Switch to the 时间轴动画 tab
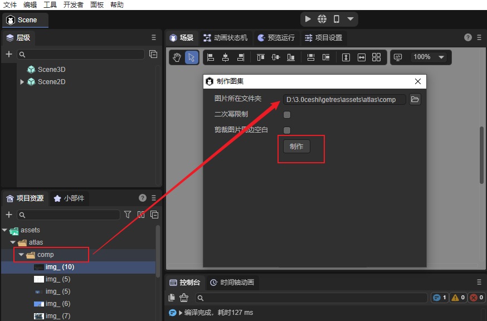This screenshot has width=487, height=321. point(232,283)
